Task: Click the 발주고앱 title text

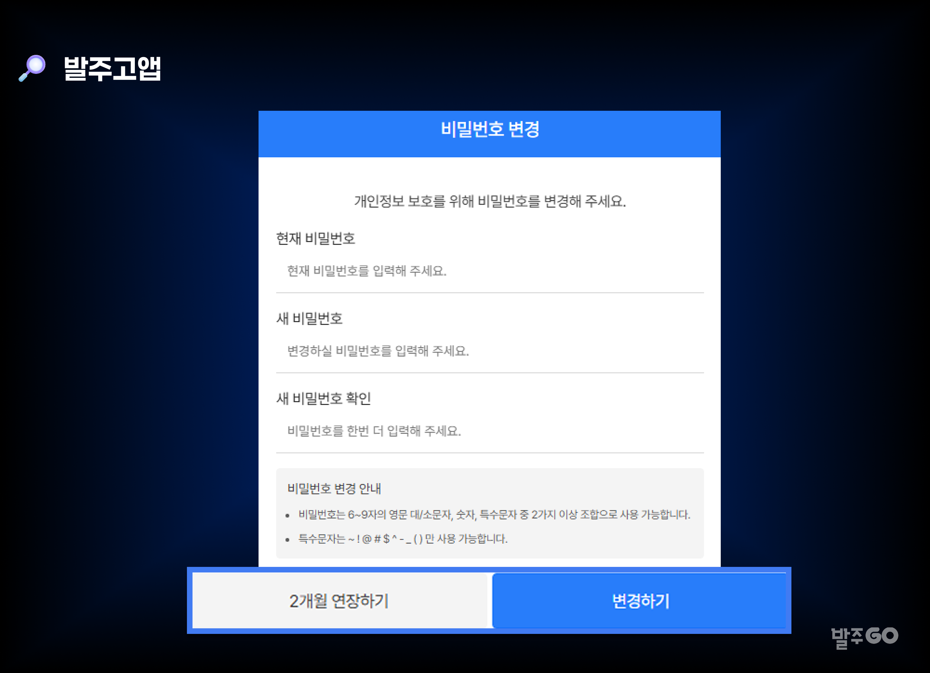Action: click(112, 68)
